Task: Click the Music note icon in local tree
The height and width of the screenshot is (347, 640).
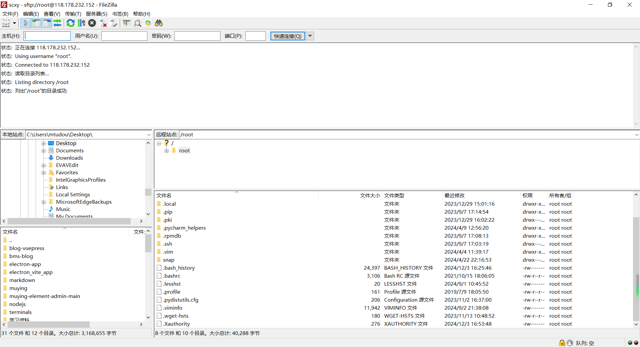Action: [x=51, y=209]
